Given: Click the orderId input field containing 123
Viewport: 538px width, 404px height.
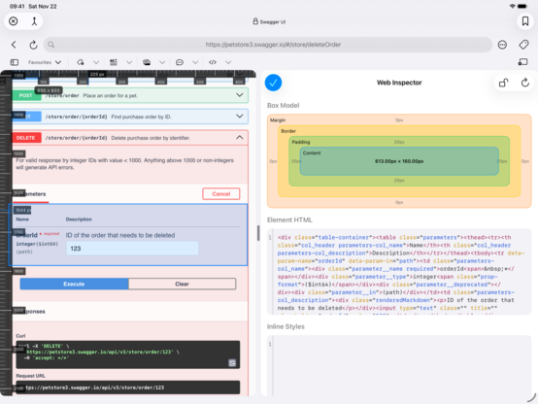Looking at the screenshot, I should click(132, 249).
